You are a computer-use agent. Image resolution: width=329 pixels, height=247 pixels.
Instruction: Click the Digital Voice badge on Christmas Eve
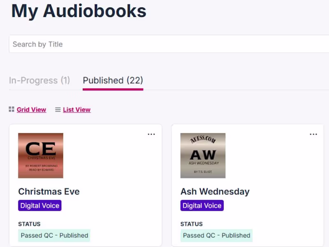pos(39,205)
